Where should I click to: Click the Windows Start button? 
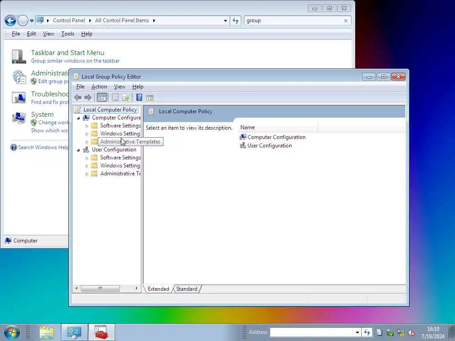(12, 332)
